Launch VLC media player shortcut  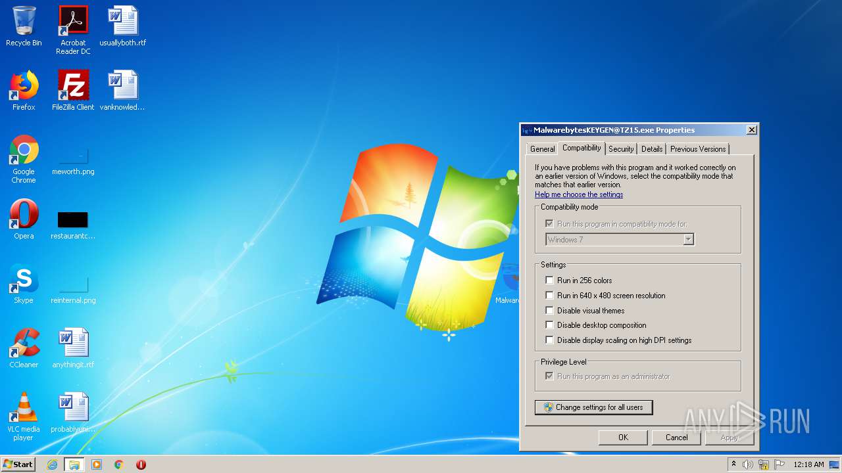[24, 417]
